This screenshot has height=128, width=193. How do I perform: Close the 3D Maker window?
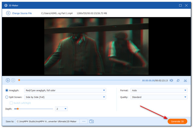[186, 5]
